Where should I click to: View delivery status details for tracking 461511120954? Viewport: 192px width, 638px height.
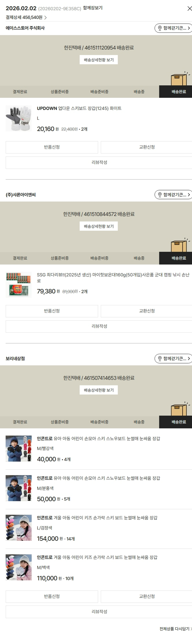coord(99,60)
